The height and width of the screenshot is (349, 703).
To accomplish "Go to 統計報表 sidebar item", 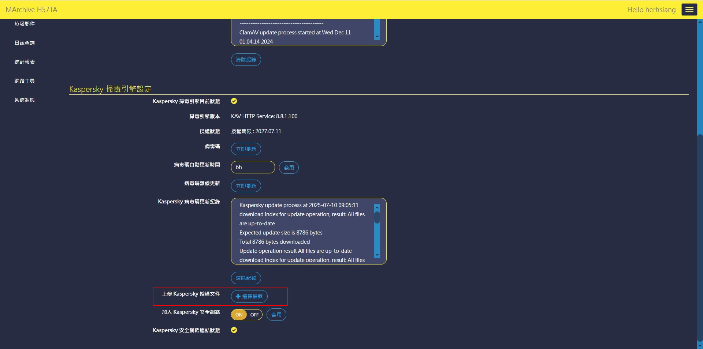I will click(25, 62).
